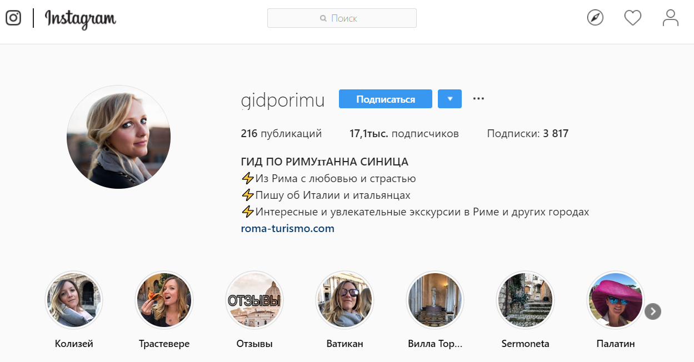Screen dimensions: 694x362
Task: View the Трастевере highlight
Action: pyautogui.click(x=164, y=300)
